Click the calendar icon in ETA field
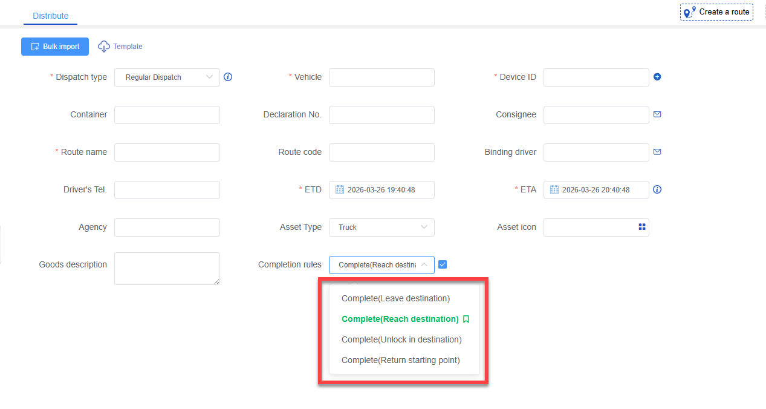766x409 pixels. tap(554, 189)
